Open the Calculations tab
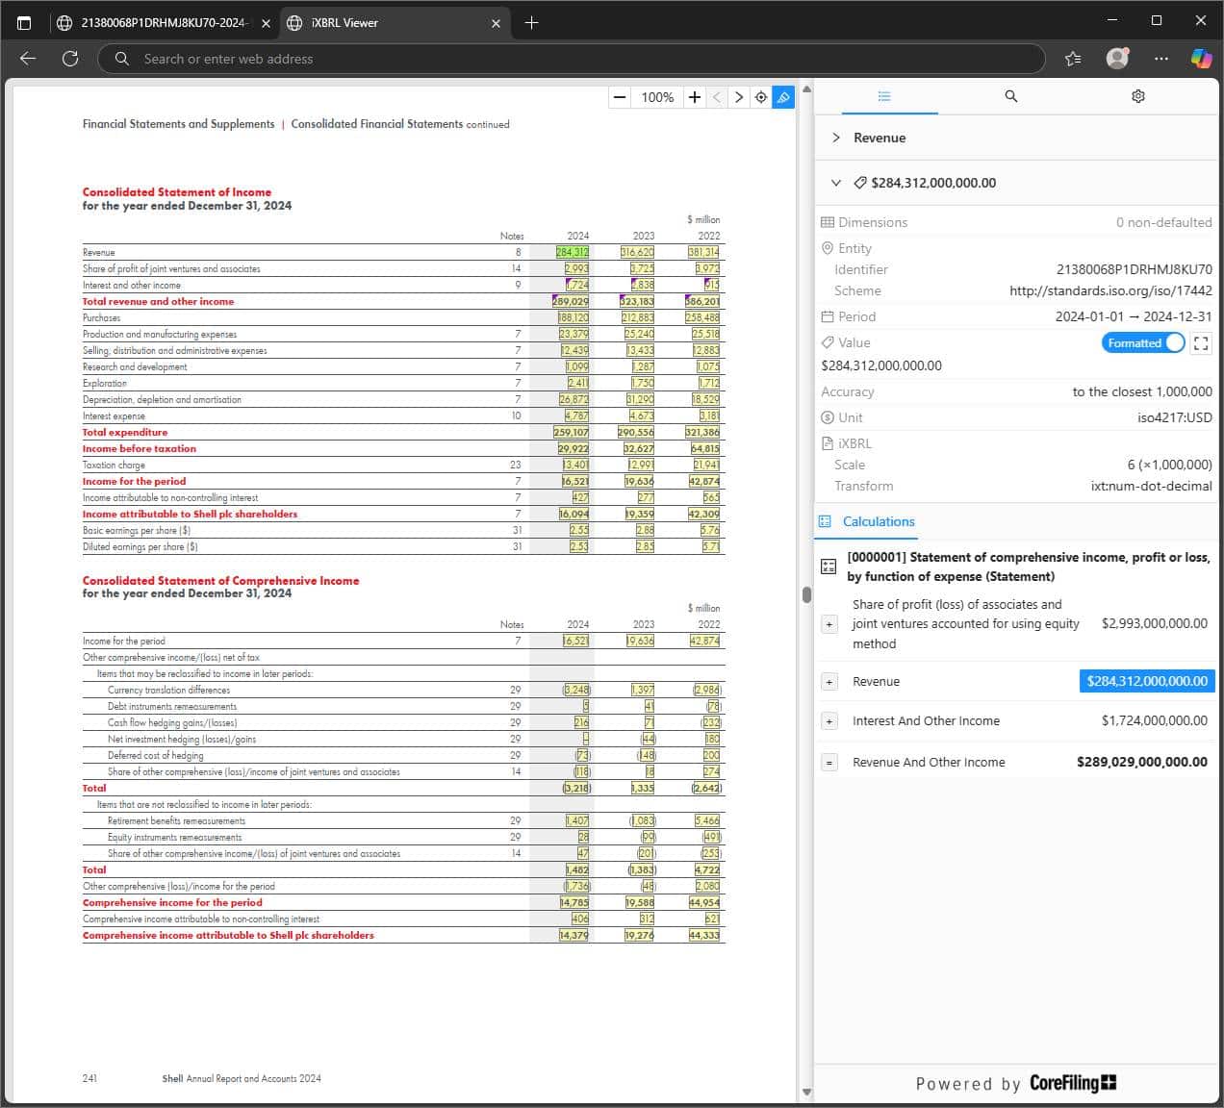The height and width of the screenshot is (1108, 1224). [867, 521]
